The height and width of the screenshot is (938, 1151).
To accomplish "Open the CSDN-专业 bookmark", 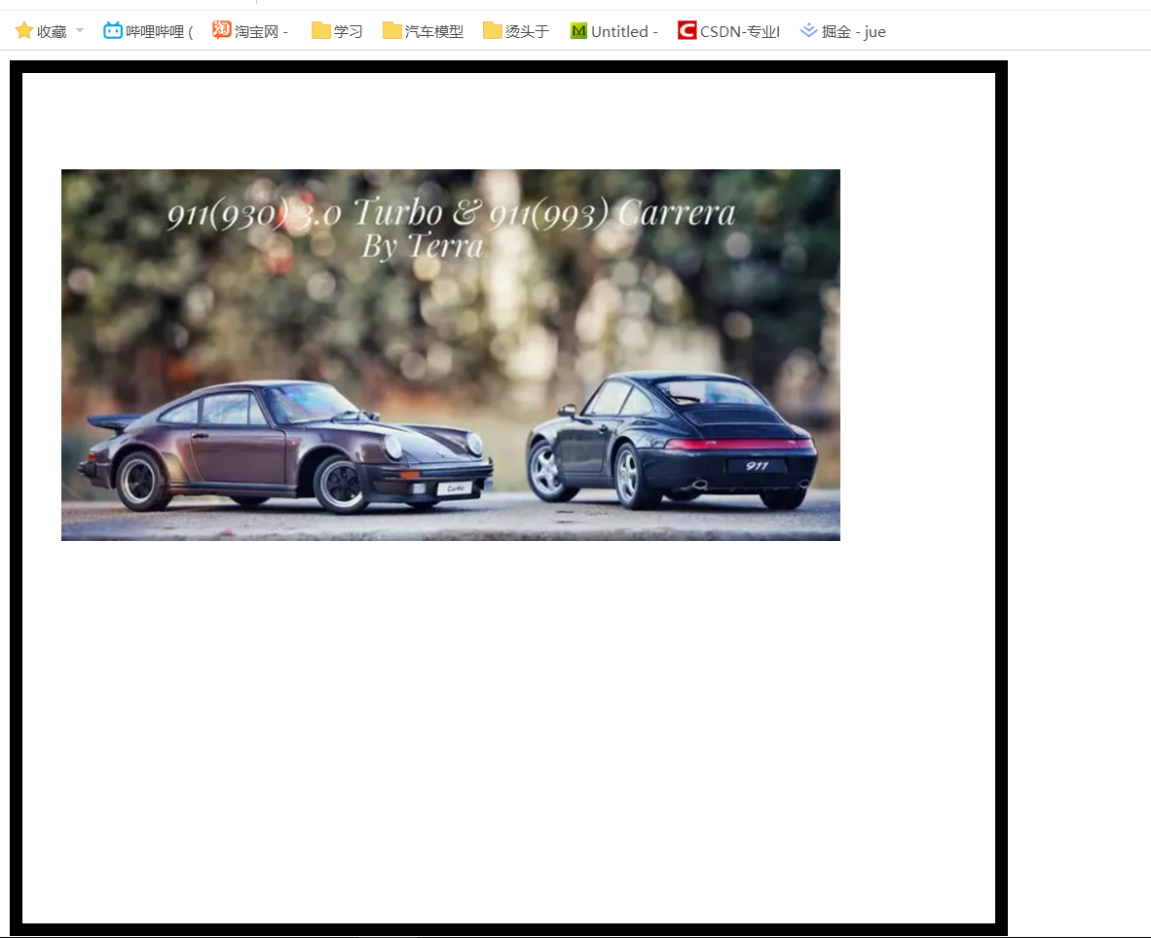I will coord(729,31).
